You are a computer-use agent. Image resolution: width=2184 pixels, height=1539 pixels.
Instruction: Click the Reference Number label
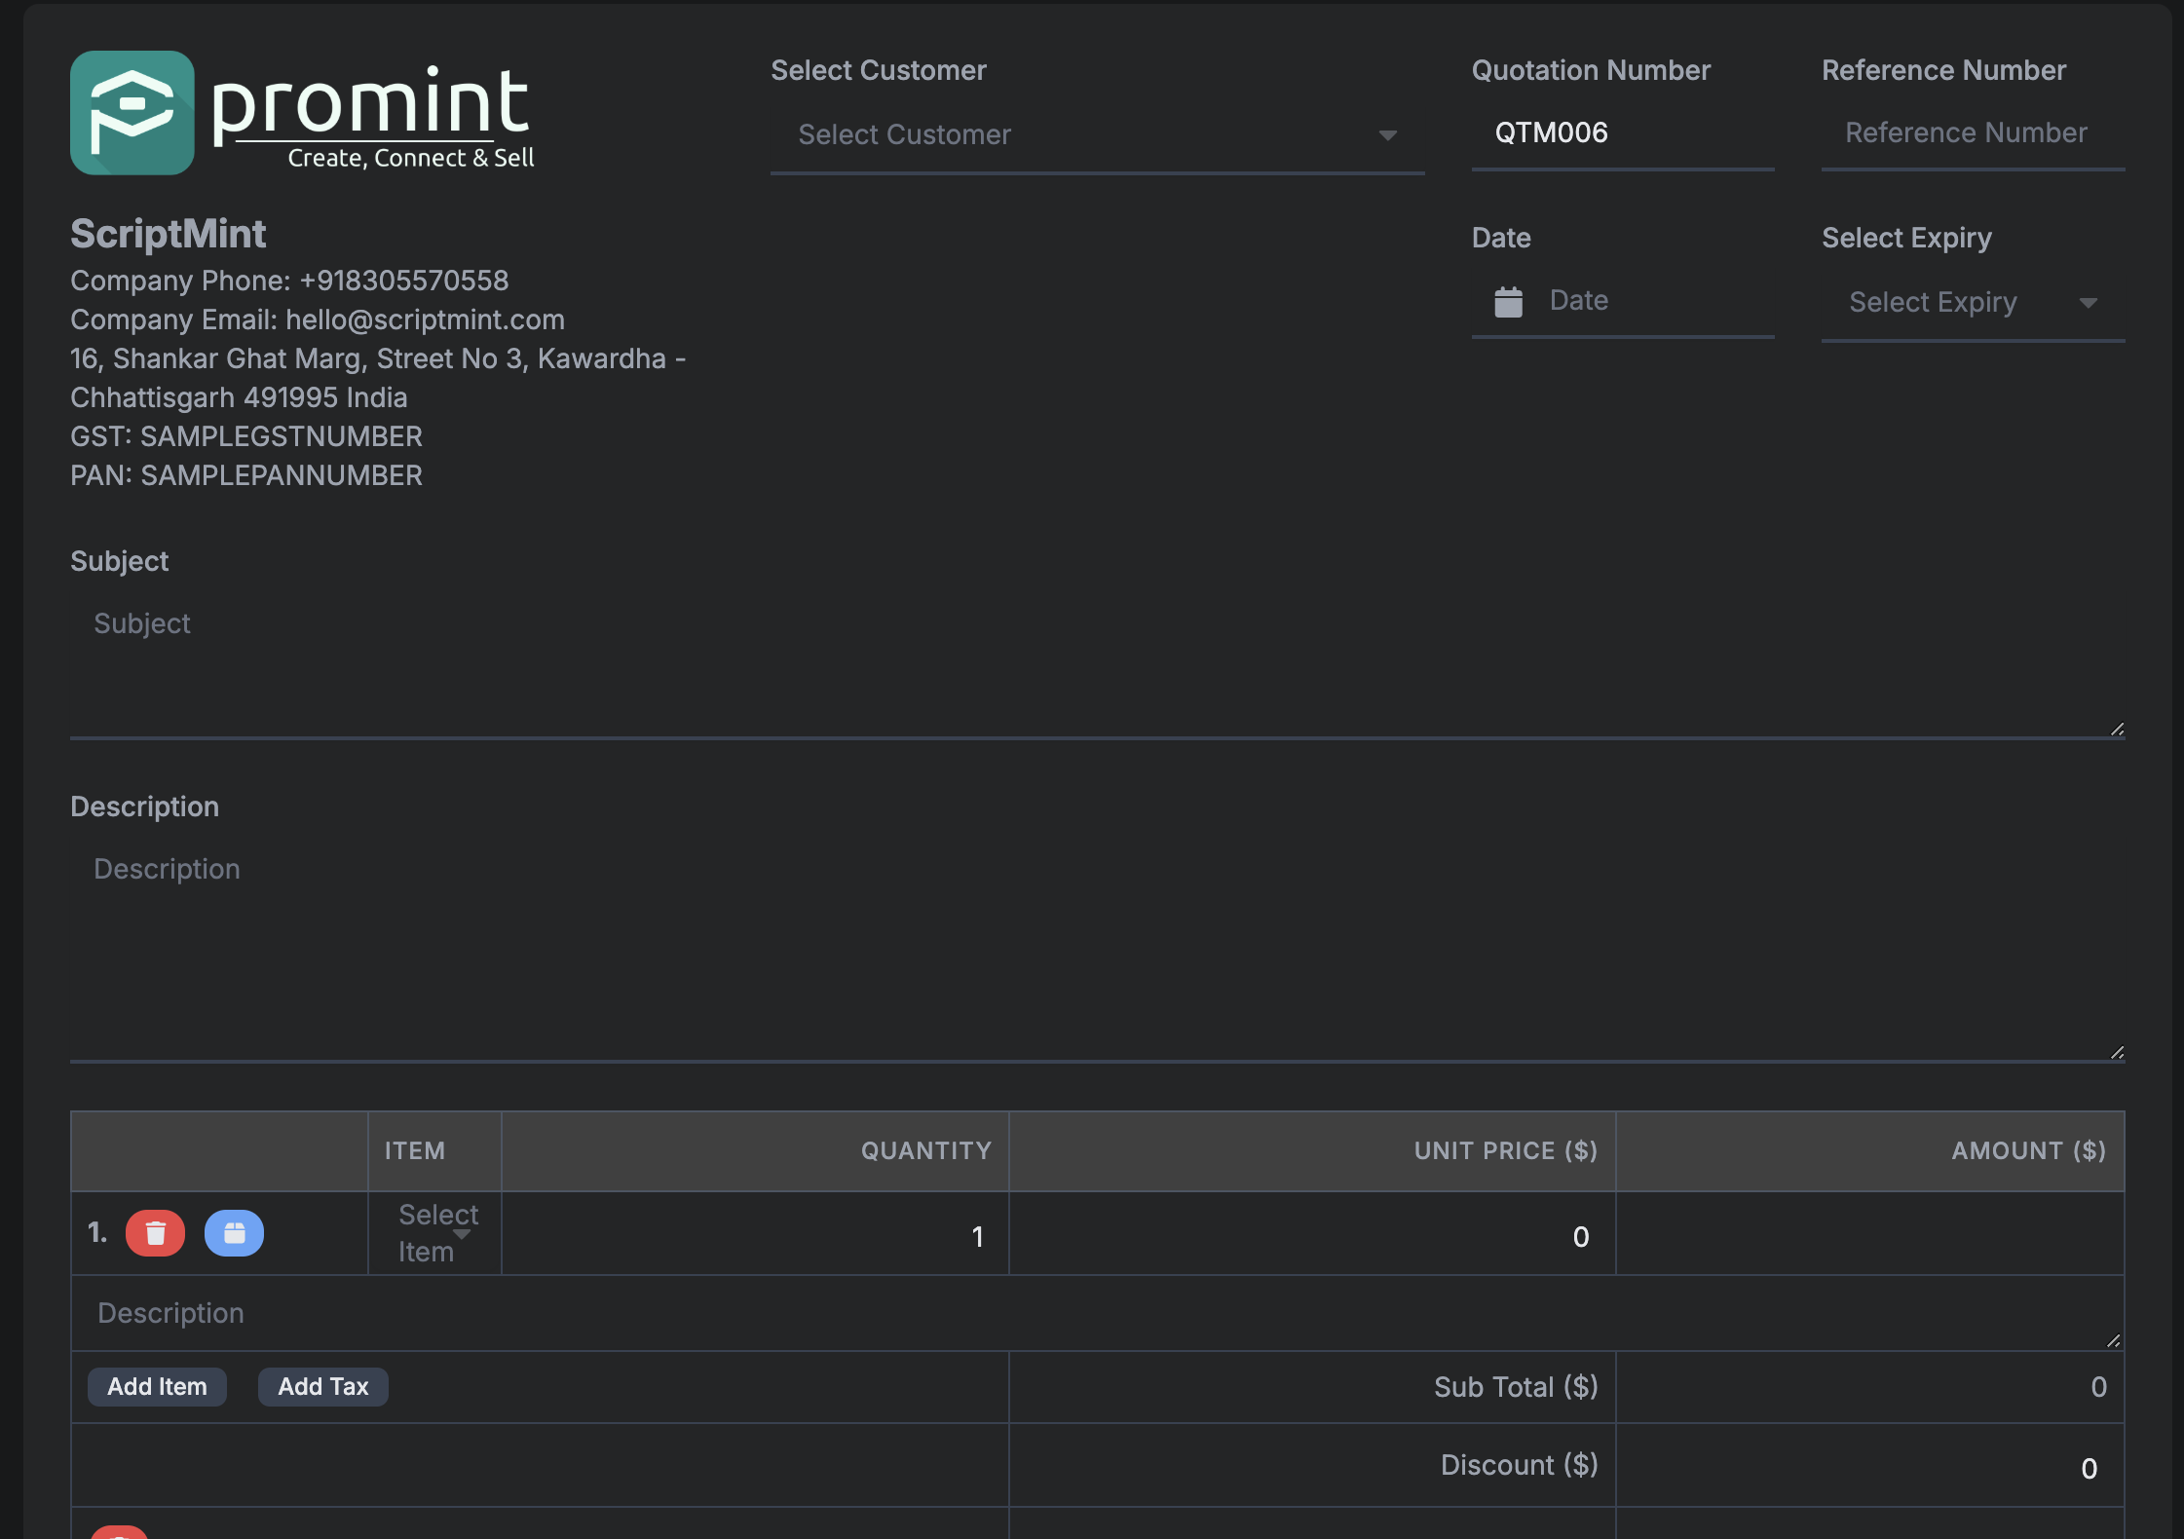[x=1943, y=70]
